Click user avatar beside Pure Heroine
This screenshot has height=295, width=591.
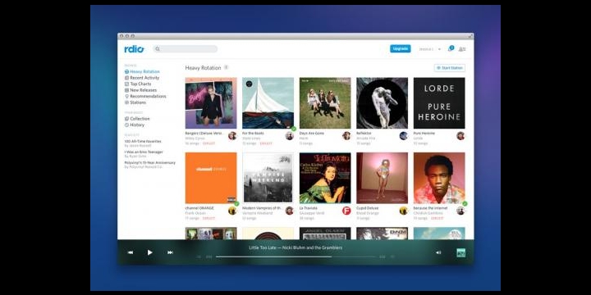pos(460,136)
